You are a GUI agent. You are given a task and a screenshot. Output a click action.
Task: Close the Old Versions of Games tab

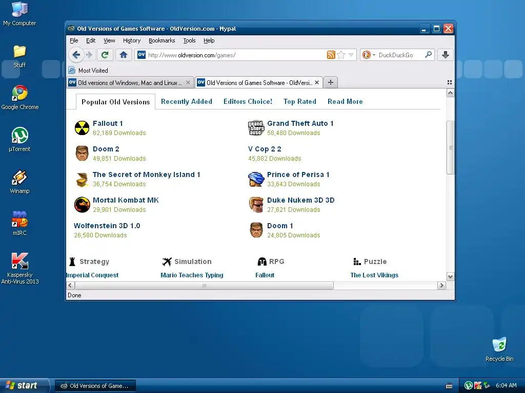click(317, 82)
